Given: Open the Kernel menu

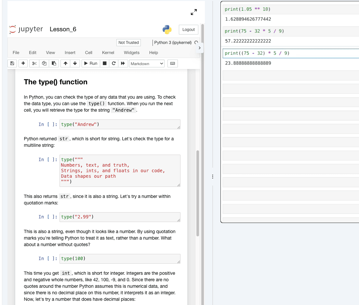Looking at the screenshot, I should tap(108, 52).
